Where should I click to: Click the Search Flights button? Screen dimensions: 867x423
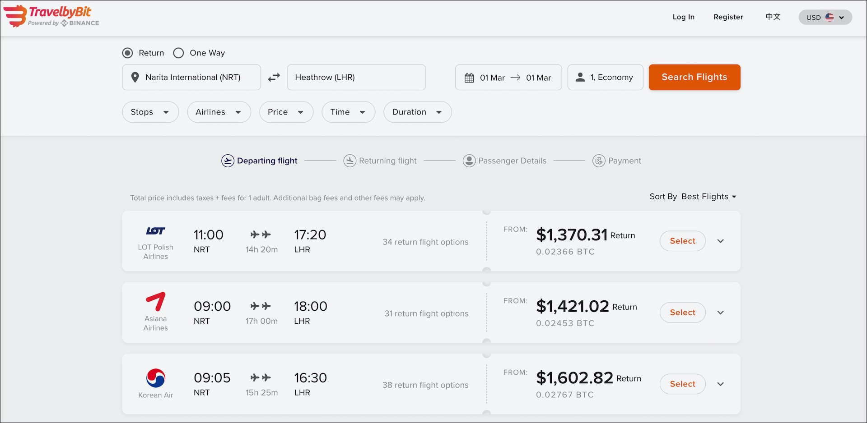tap(695, 77)
